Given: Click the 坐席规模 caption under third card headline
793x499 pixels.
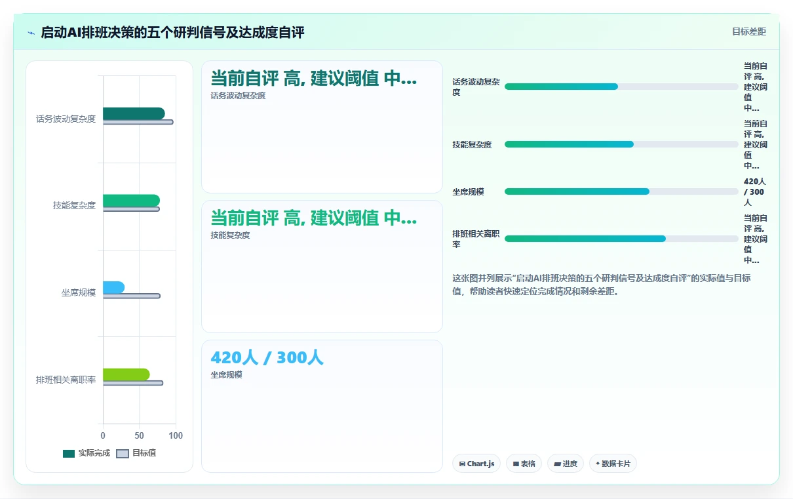Looking at the screenshot, I should (226, 375).
